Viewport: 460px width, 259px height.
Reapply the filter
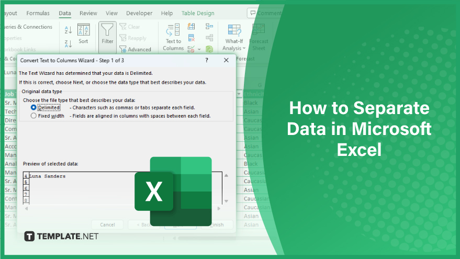133,38
